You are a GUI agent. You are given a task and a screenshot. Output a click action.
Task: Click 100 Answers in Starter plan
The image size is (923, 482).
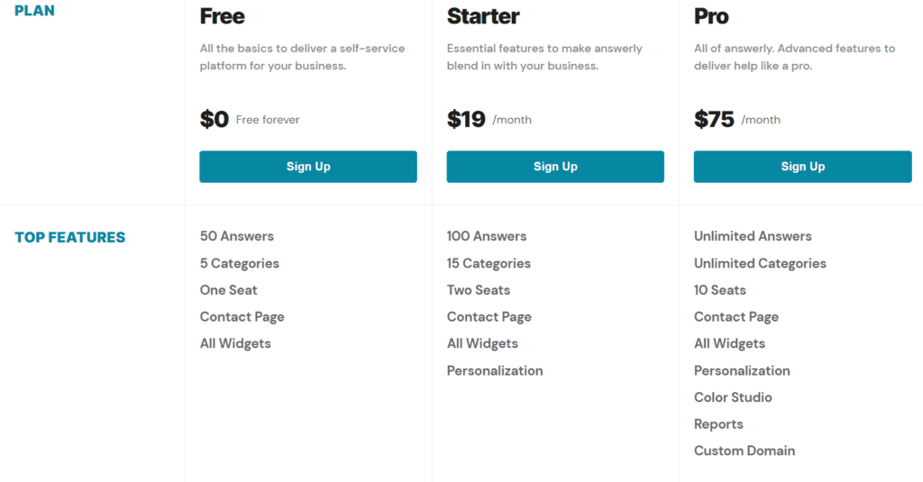click(x=487, y=236)
